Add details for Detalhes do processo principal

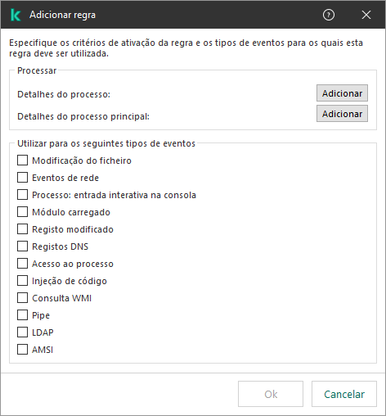pyautogui.click(x=342, y=114)
